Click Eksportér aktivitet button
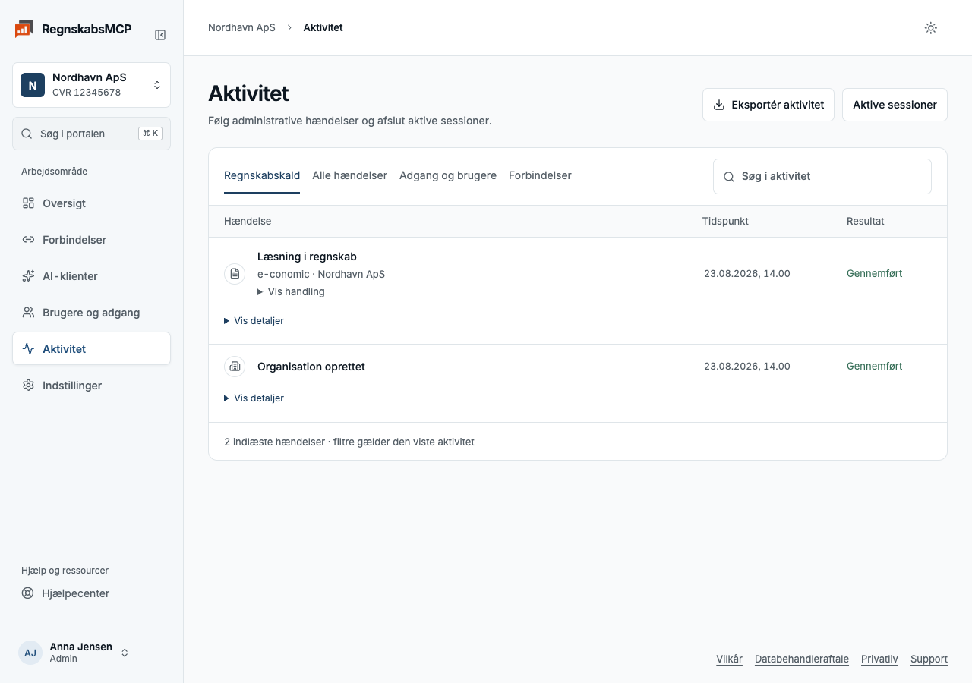This screenshot has height=683, width=972. pos(768,105)
